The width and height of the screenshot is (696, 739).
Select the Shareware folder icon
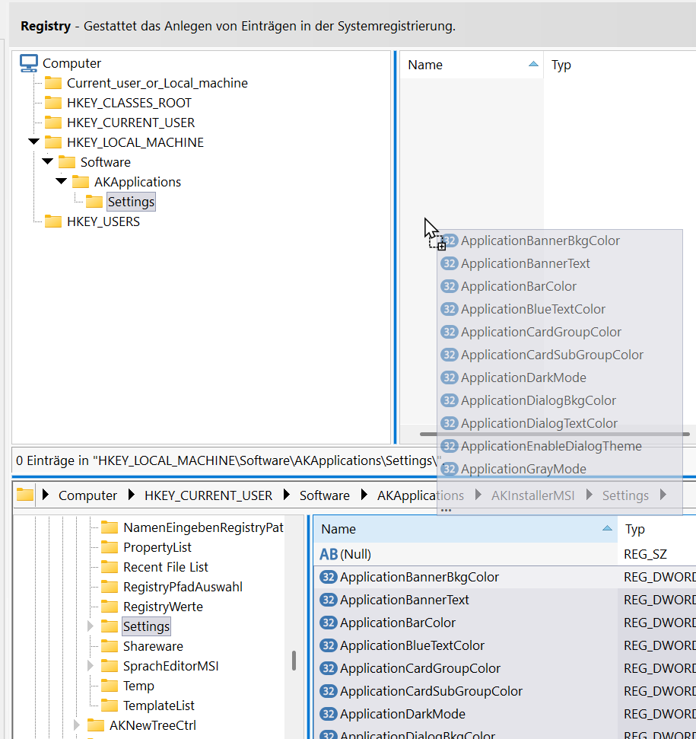110,646
